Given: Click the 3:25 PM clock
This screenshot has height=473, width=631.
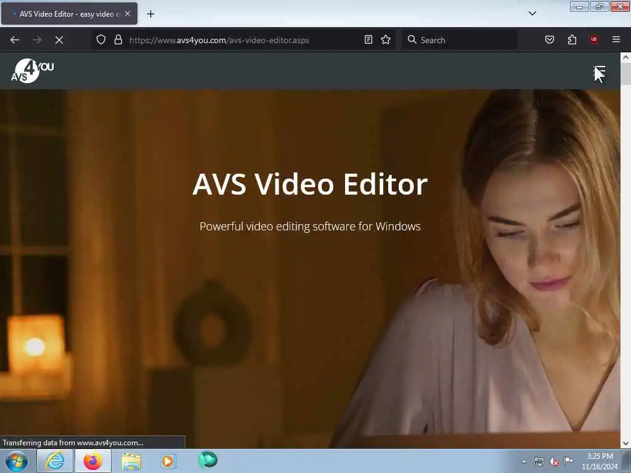Looking at the screenshot, I should click(x=600, y=456).
